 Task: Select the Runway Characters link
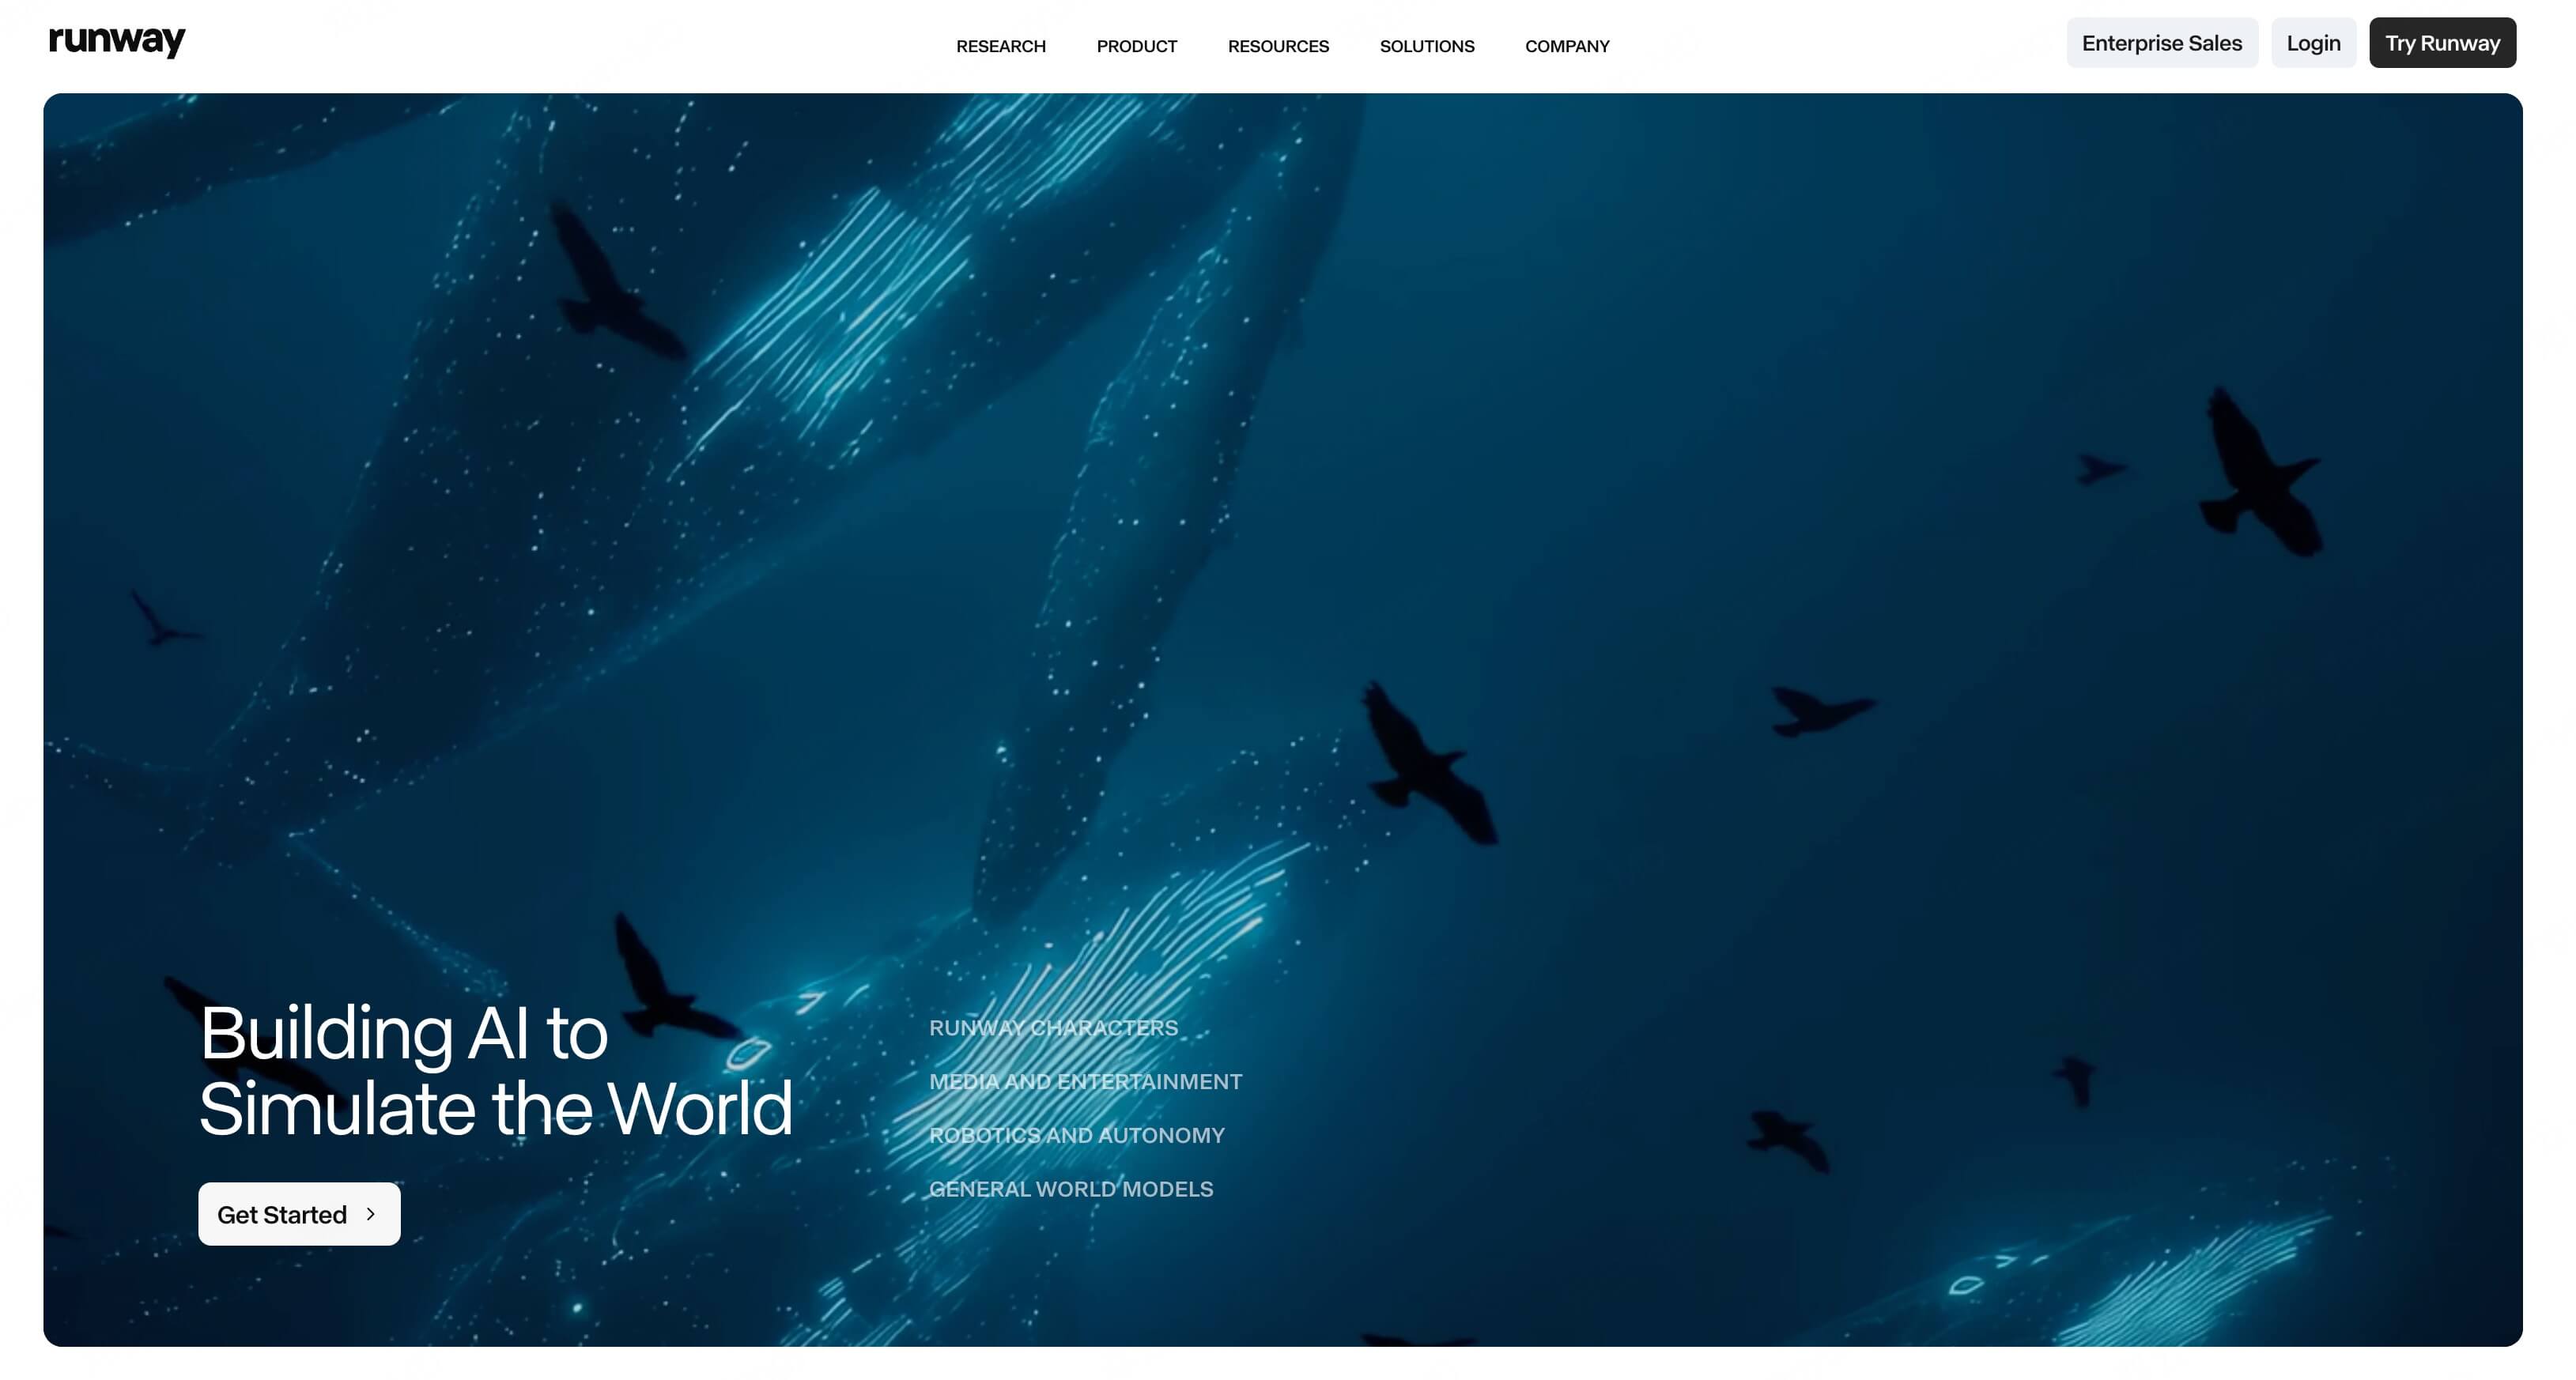(x=1053, y=1027)
